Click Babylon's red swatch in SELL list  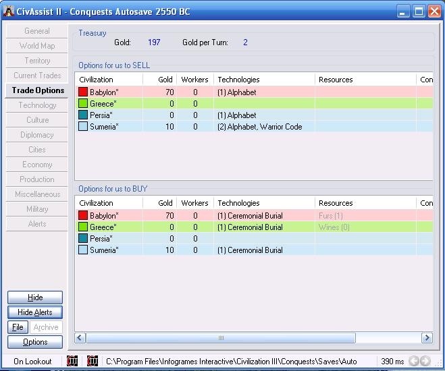[83, 92]
